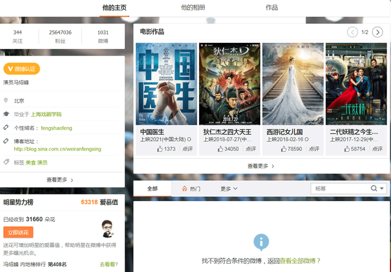Click the 立即送花 button
The height and width of the screenshot is (272, 391).
(x=18, y=232)
